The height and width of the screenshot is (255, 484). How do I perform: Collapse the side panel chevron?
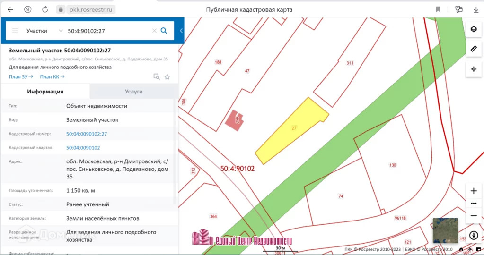tap(181, 31)
